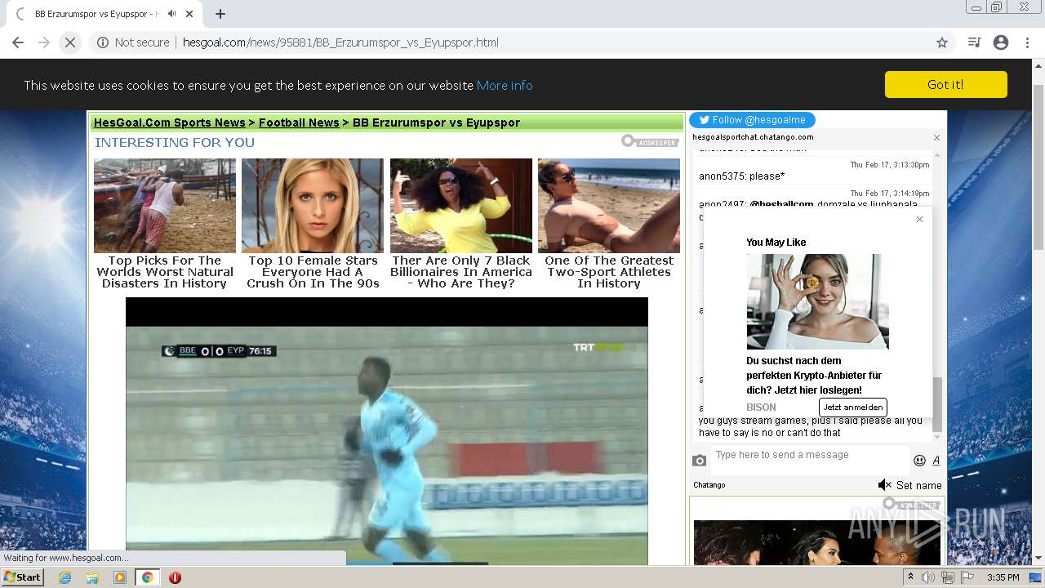Follow @hesgoalme on Twitter
The width and height of the screenshot is (1045, 588).
[x=752, y=120]
